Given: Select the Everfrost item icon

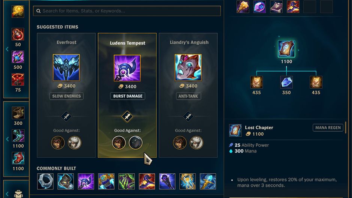Looking at the screenshot, I should coord(66,67).
